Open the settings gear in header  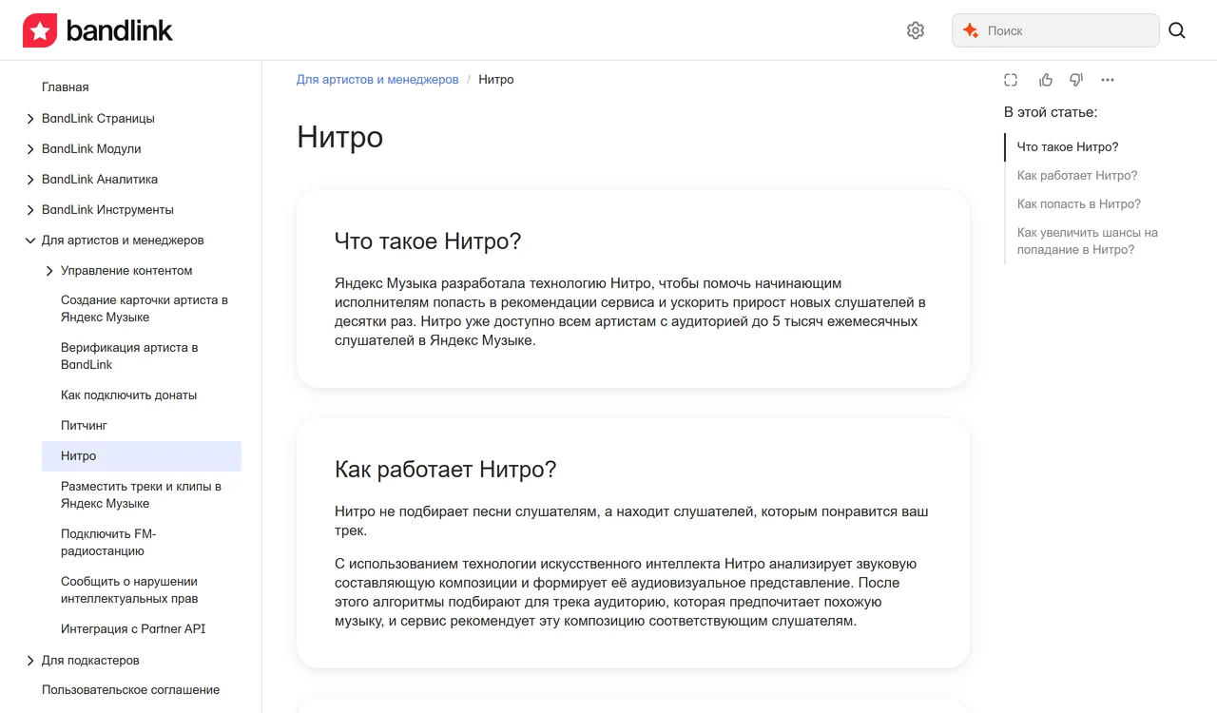coord(916,30)
